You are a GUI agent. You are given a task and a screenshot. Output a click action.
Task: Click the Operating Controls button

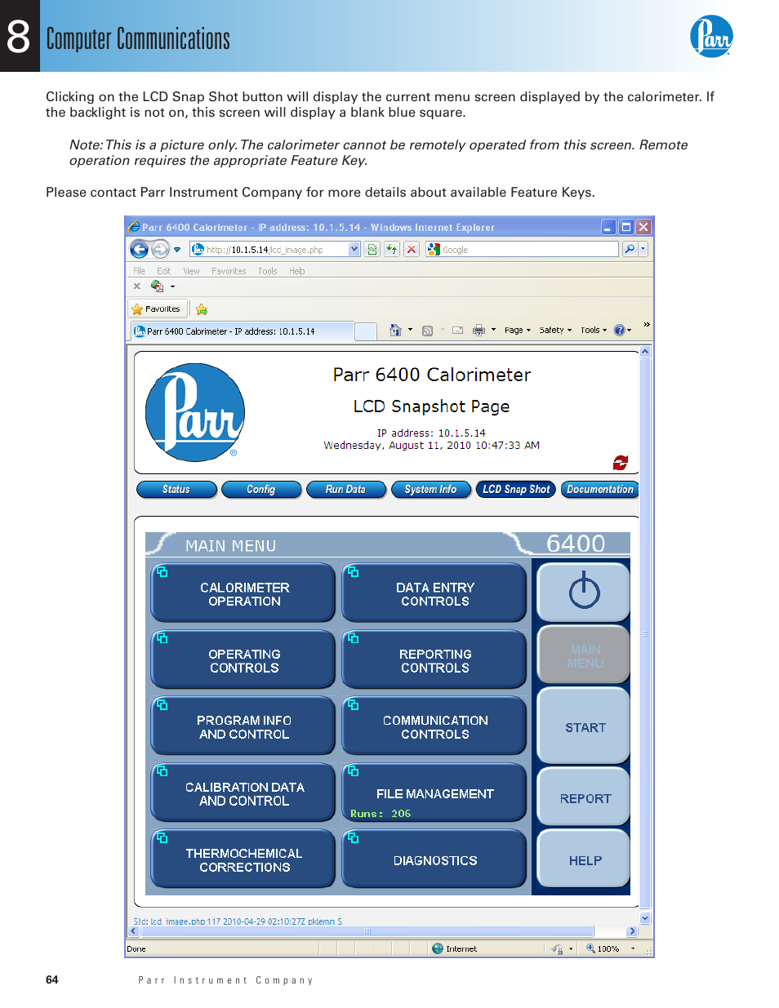(243, 660)
